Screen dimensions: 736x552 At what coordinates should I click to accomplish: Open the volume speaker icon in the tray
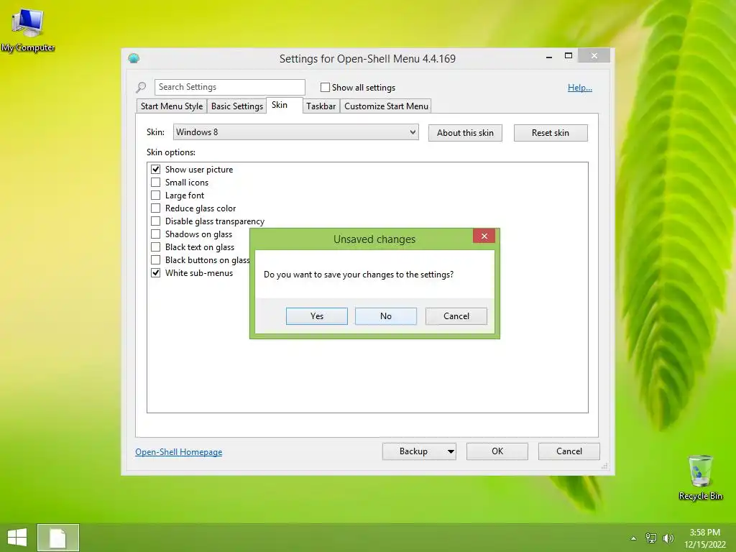[668, 538]
